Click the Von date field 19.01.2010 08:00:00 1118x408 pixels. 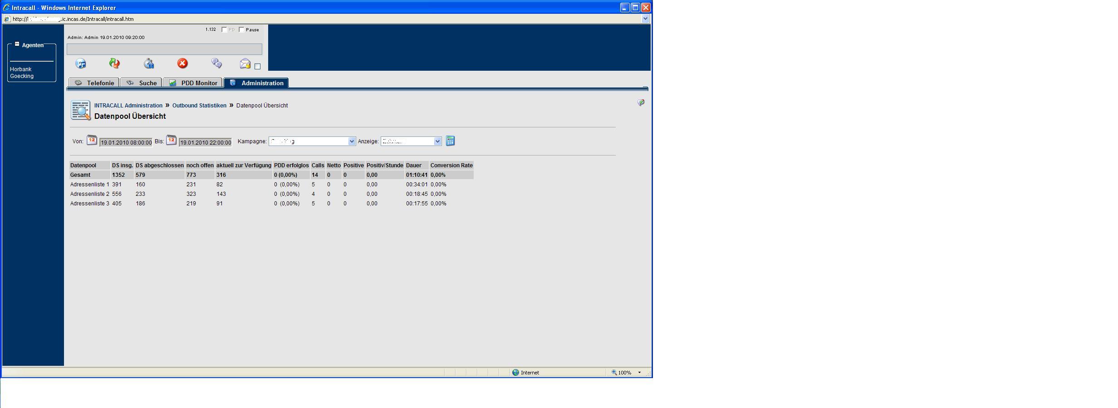(x=126, y=142)
